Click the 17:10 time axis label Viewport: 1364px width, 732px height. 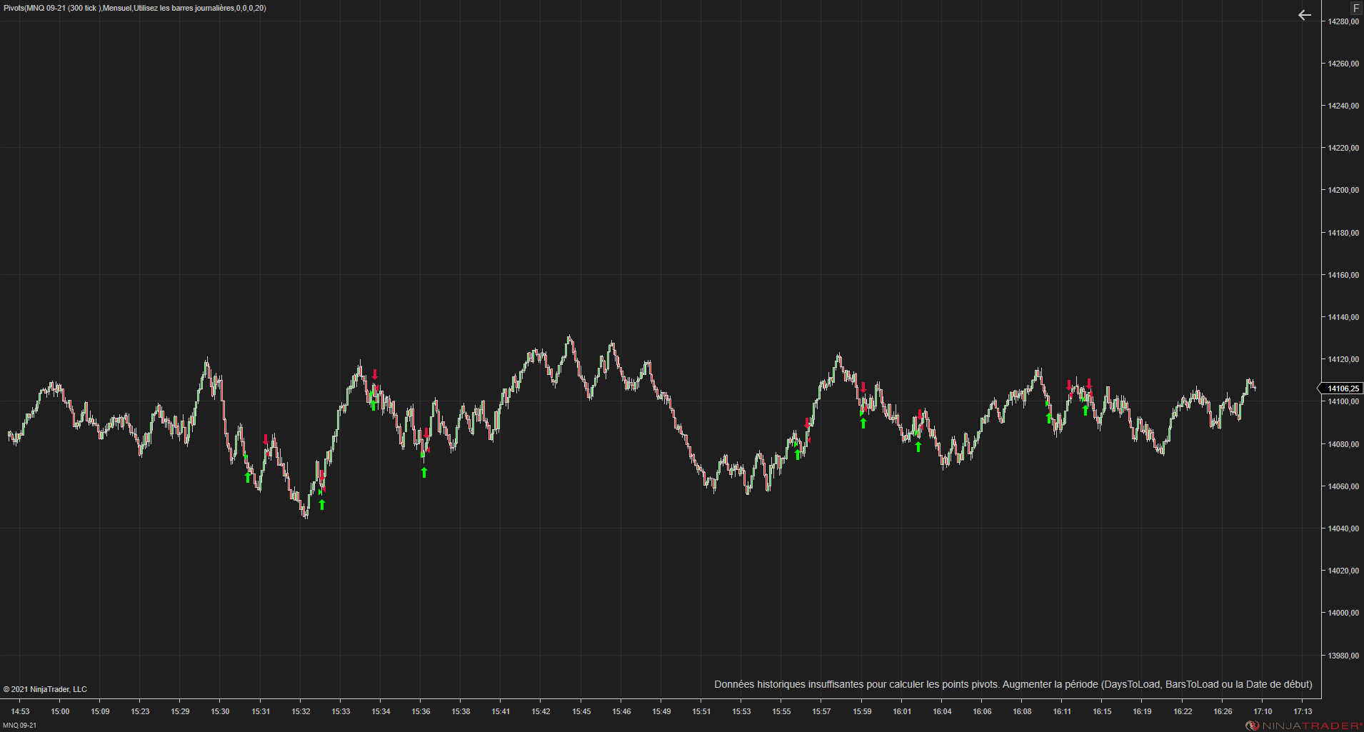[x=1263, y=711]
